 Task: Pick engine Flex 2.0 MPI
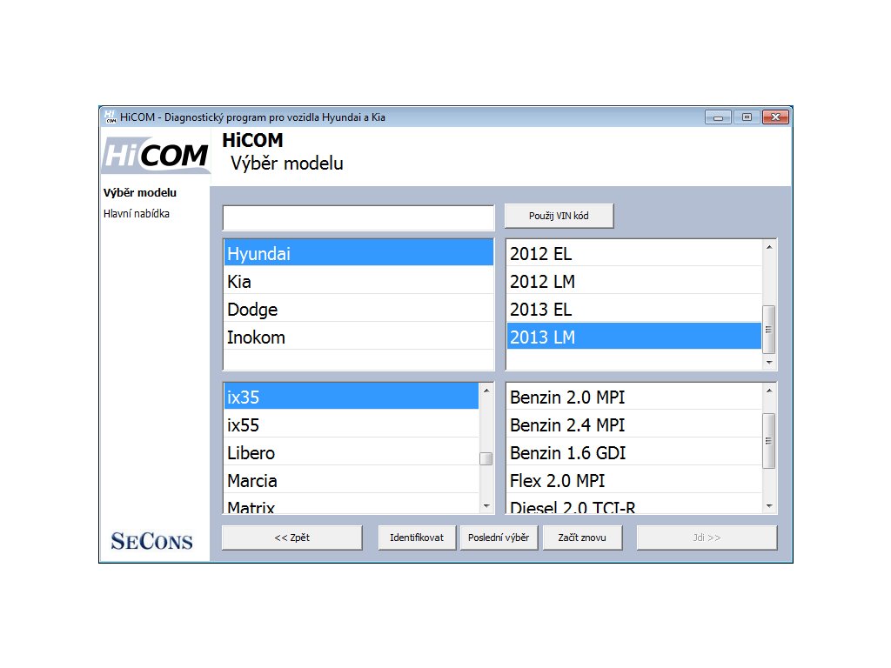click(x=634, y=480)
